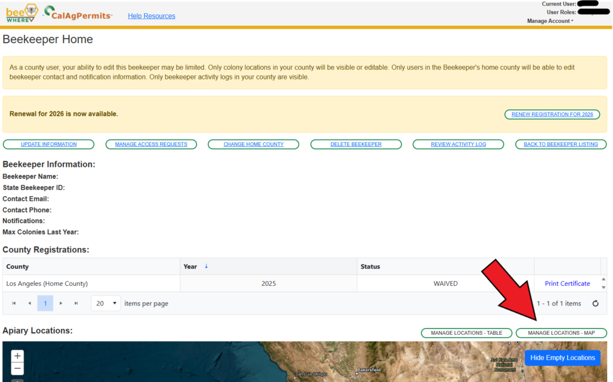Image resolution: width=613 pixels, height=382 pixels.
Task: Switch to Manage Locations - Table view
Action: (466, 333)
